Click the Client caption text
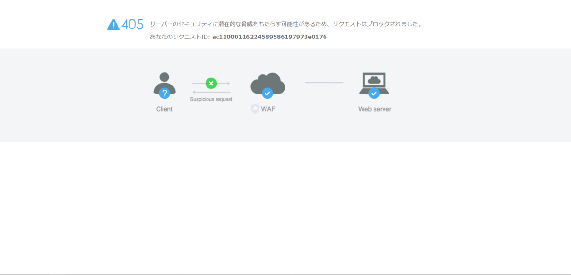The image size is (571, 275). 164,109
